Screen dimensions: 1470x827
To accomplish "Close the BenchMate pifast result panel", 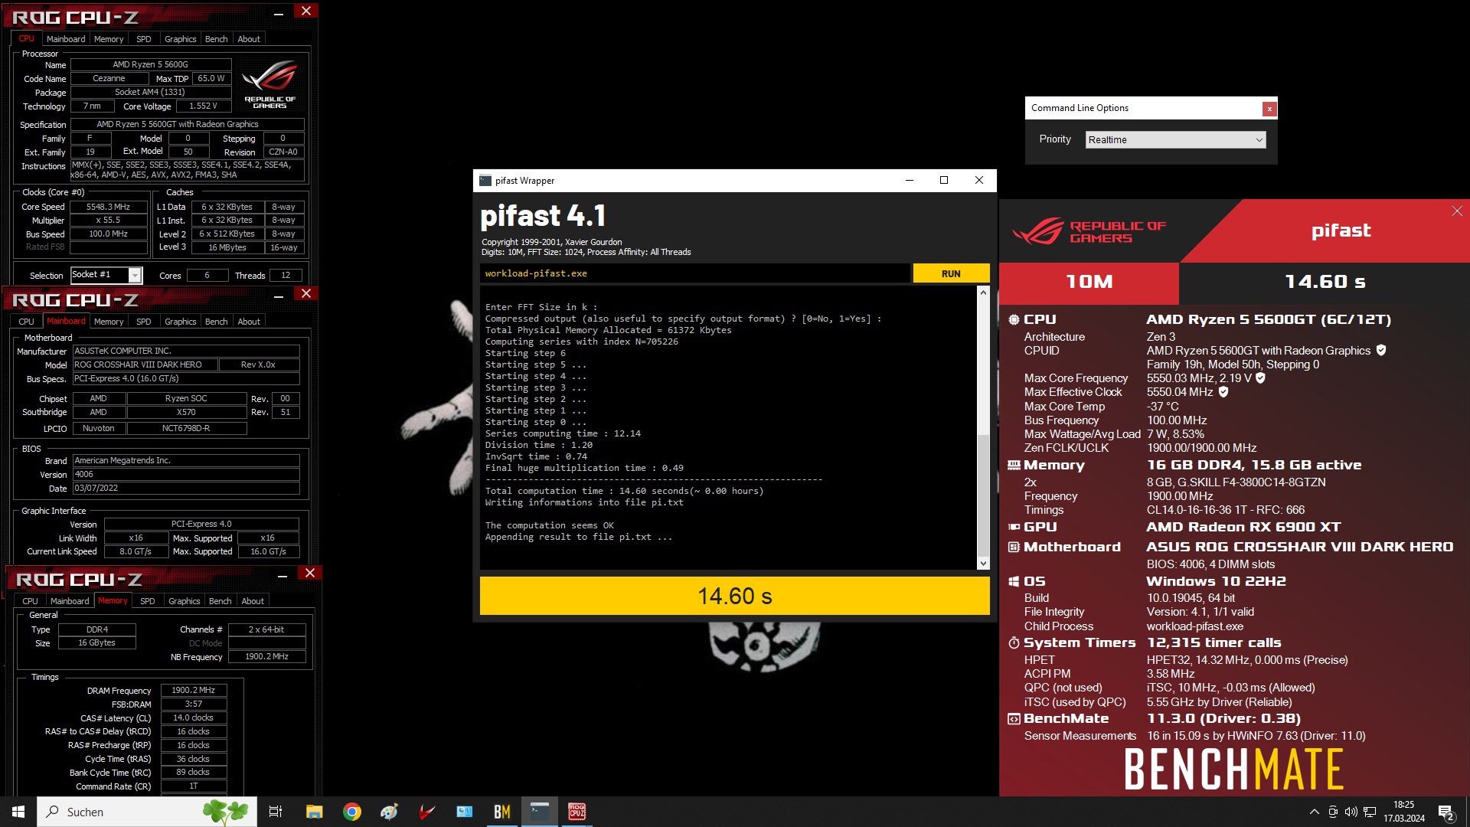I will click(1457, 211).
